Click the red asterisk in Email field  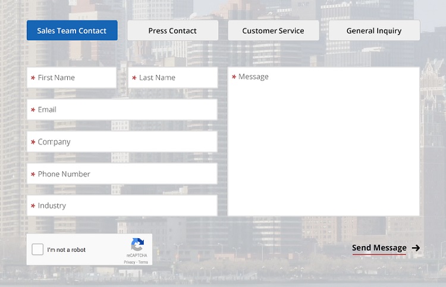tap(33, 111)
